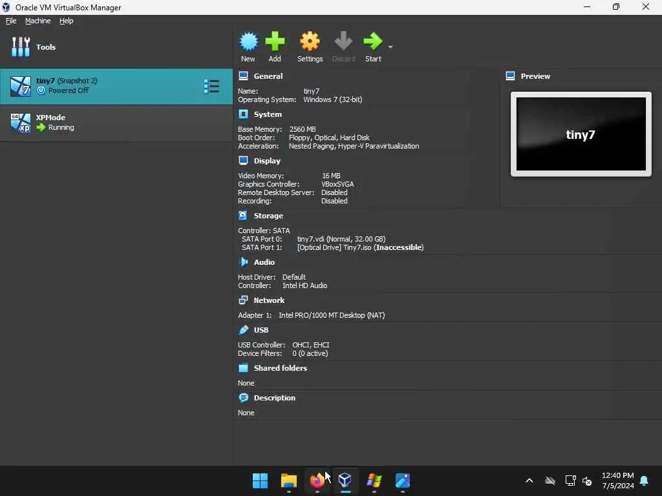Click the Description section bubble icon
Image resolution: width=662 pixels, height=496 pixels.
(243, 398)
